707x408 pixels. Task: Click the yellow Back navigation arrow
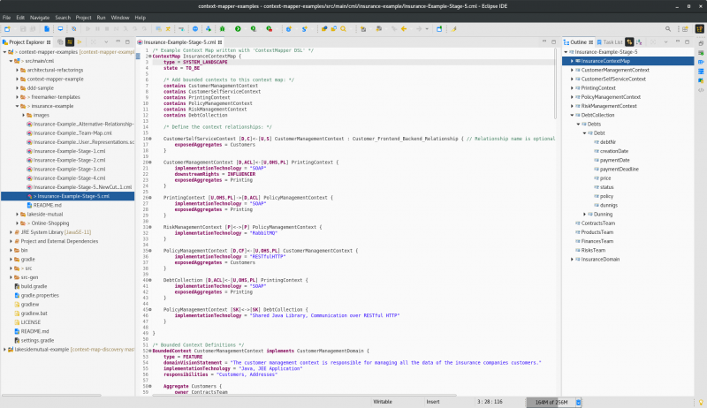click(404, 29)
